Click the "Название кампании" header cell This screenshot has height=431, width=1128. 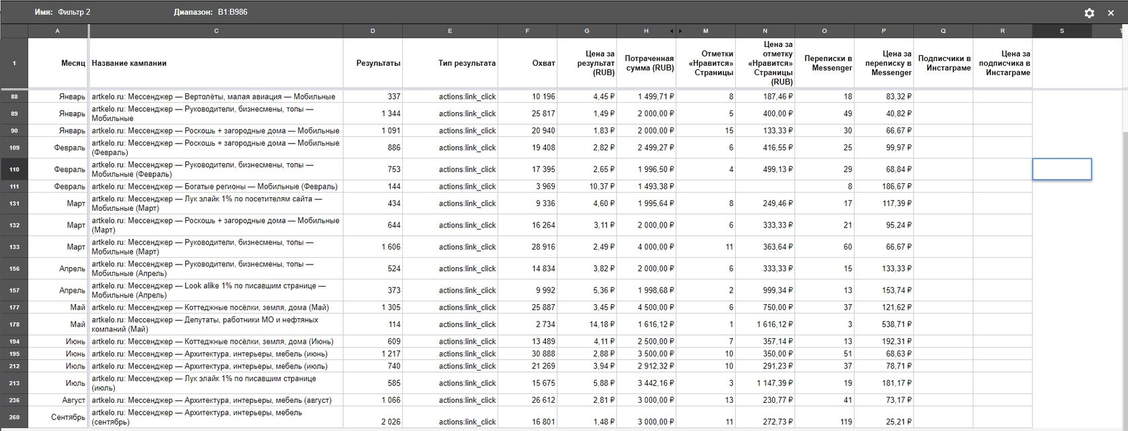[x=216, y=63]
